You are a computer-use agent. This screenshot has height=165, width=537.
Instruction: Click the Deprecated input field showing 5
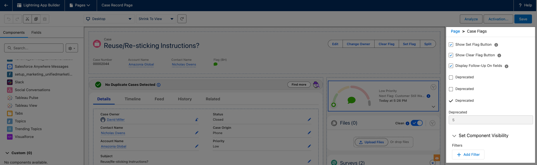491,120
